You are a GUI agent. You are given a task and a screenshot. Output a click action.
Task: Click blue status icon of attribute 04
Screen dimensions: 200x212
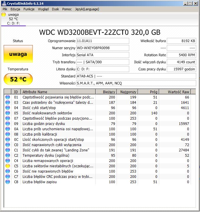tap(8, 108)
